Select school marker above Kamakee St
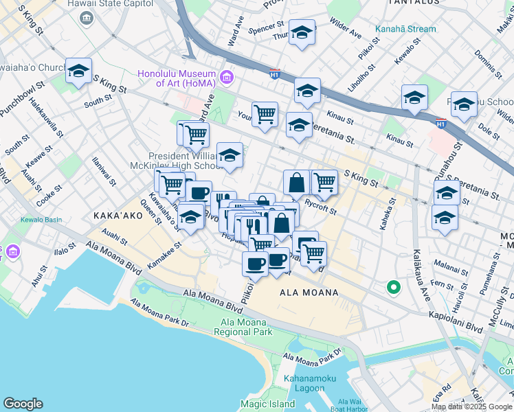 (x=191, y=219)
